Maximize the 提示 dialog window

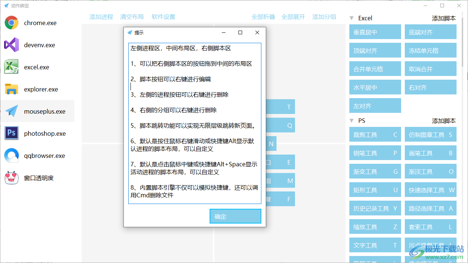point(240,32)
